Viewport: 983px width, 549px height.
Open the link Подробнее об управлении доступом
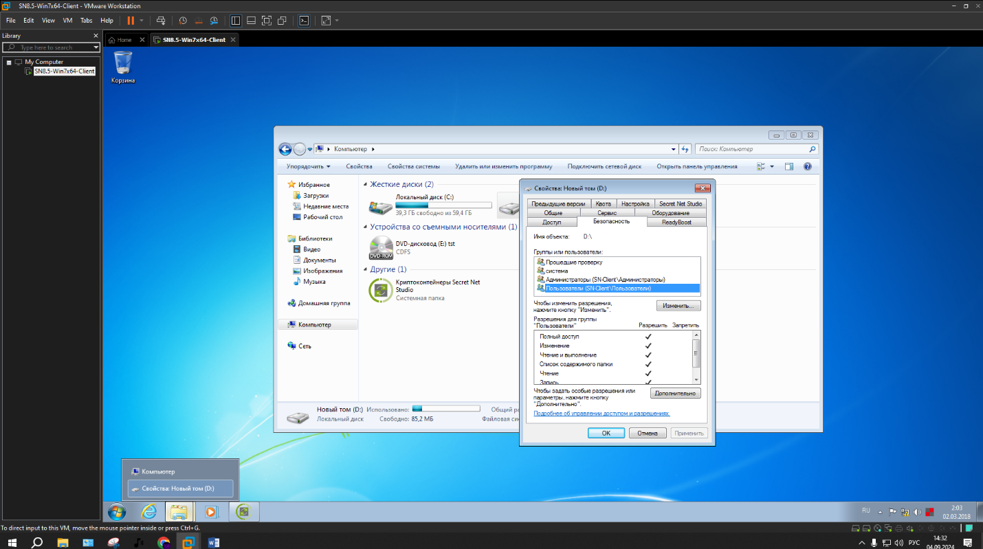601,414
